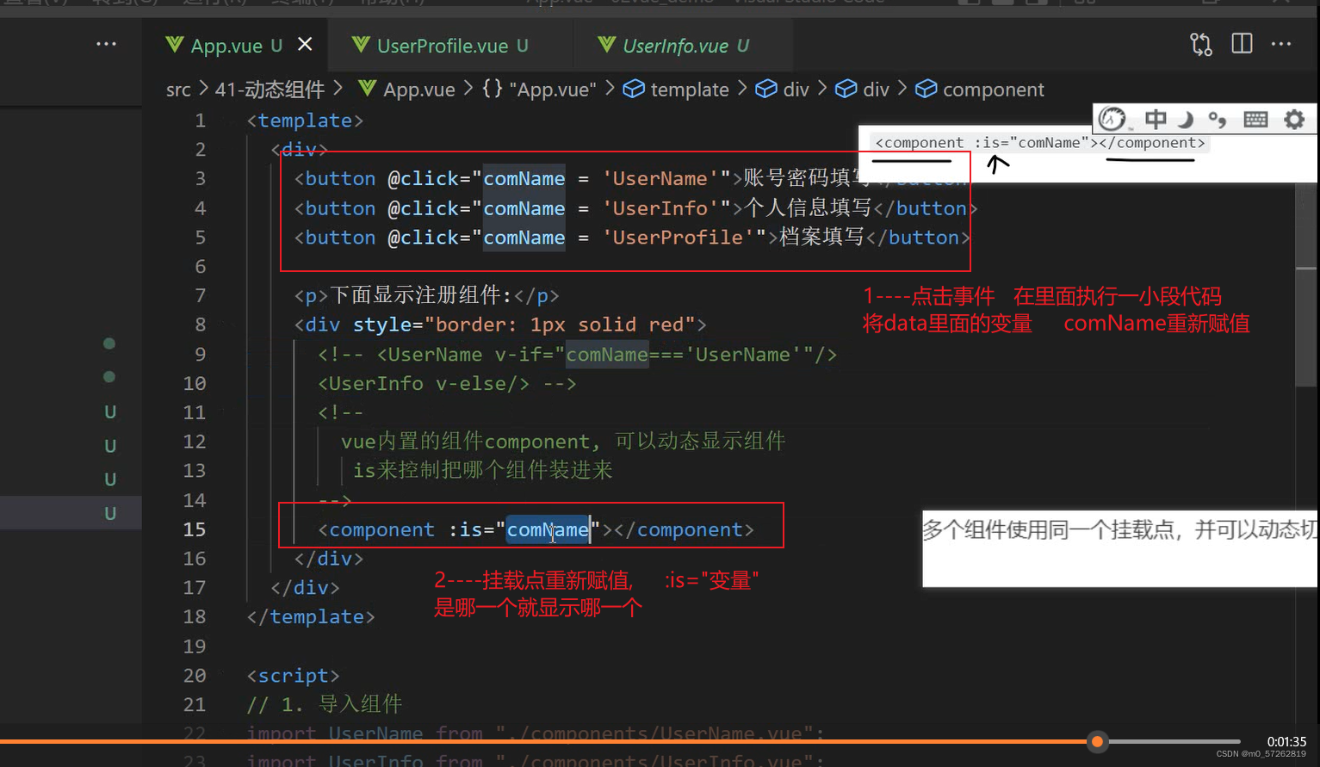Click the 'is来控制把哪个组件装进来' comment line

point(483,470)
